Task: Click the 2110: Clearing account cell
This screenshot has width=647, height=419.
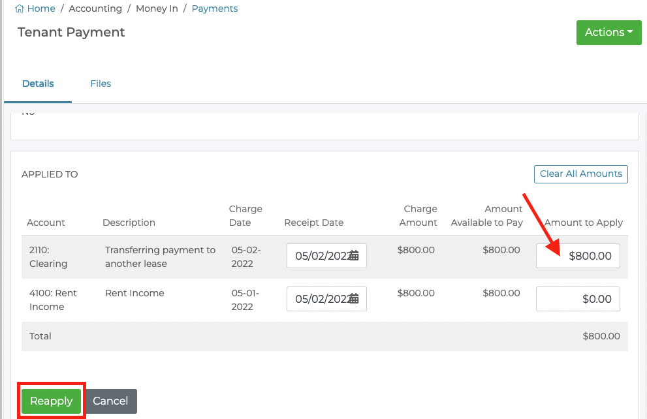Action: [48, 257]
